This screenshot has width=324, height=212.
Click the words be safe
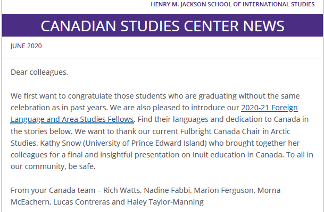point(81,166)
